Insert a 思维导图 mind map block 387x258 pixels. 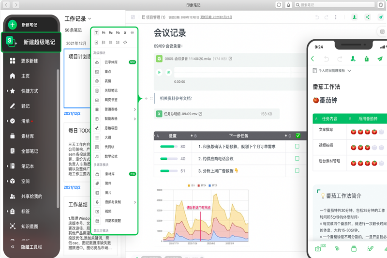111,128
